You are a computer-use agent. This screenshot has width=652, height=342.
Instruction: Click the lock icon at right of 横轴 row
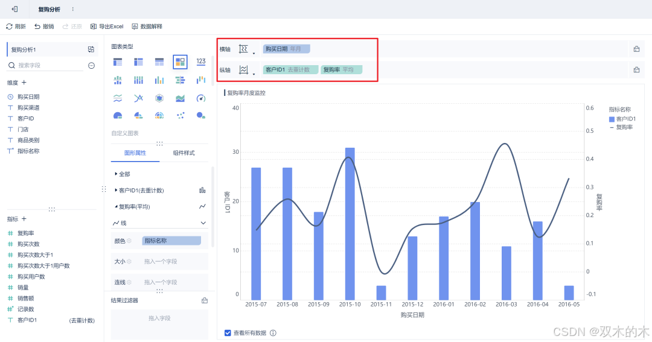click(636, 49)
